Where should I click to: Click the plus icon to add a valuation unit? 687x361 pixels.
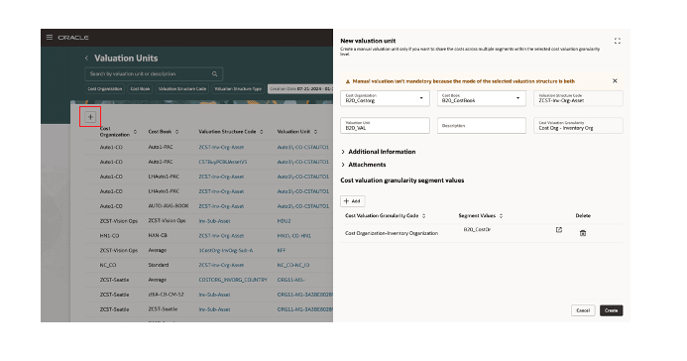click(x=90, y=117)
